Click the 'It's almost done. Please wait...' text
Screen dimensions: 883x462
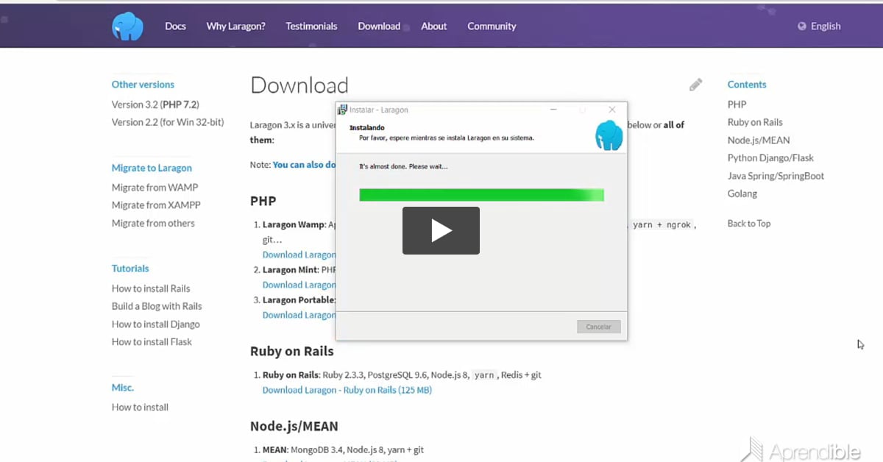click(403, 166)
